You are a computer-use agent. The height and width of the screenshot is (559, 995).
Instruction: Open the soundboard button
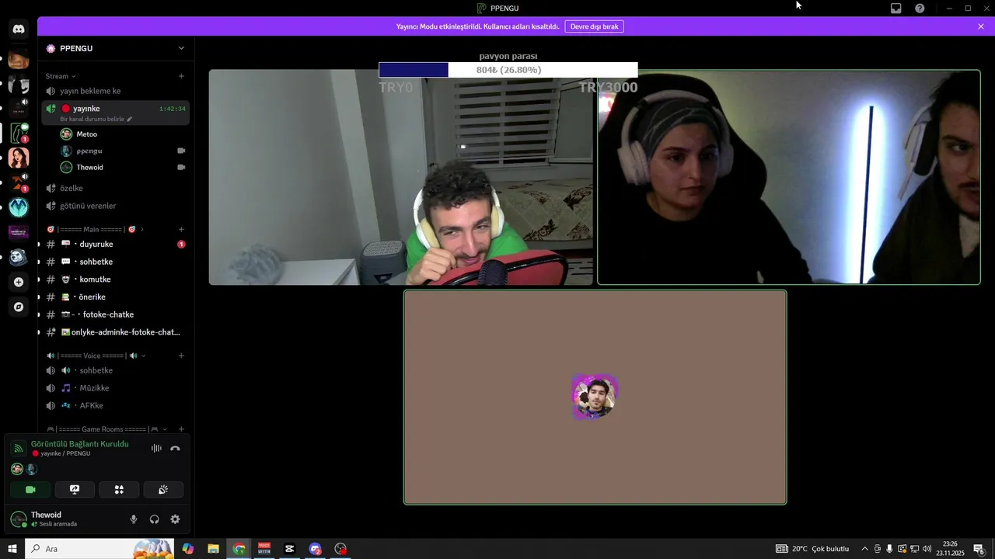click(x=163, y=489)
